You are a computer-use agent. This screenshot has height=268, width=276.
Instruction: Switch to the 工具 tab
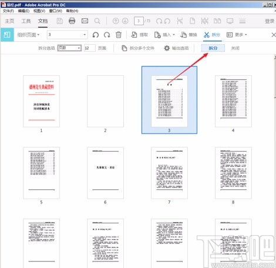26,21
